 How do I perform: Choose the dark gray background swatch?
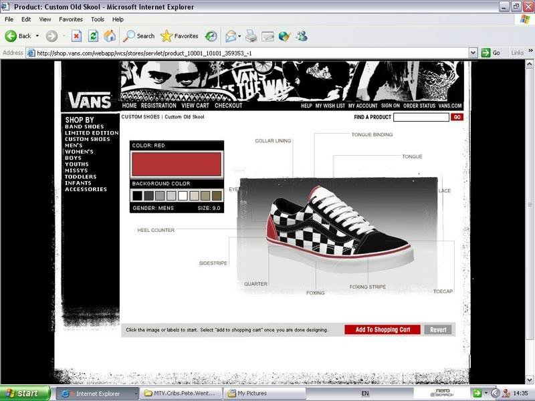148,196
